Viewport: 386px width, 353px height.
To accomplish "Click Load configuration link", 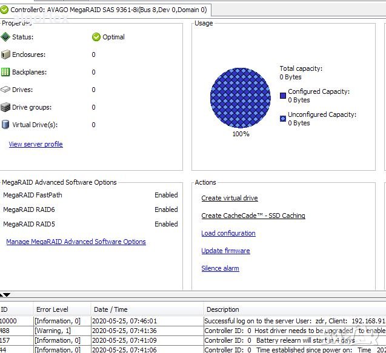I will click(228, 233).
